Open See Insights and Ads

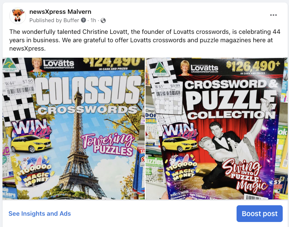39,214
